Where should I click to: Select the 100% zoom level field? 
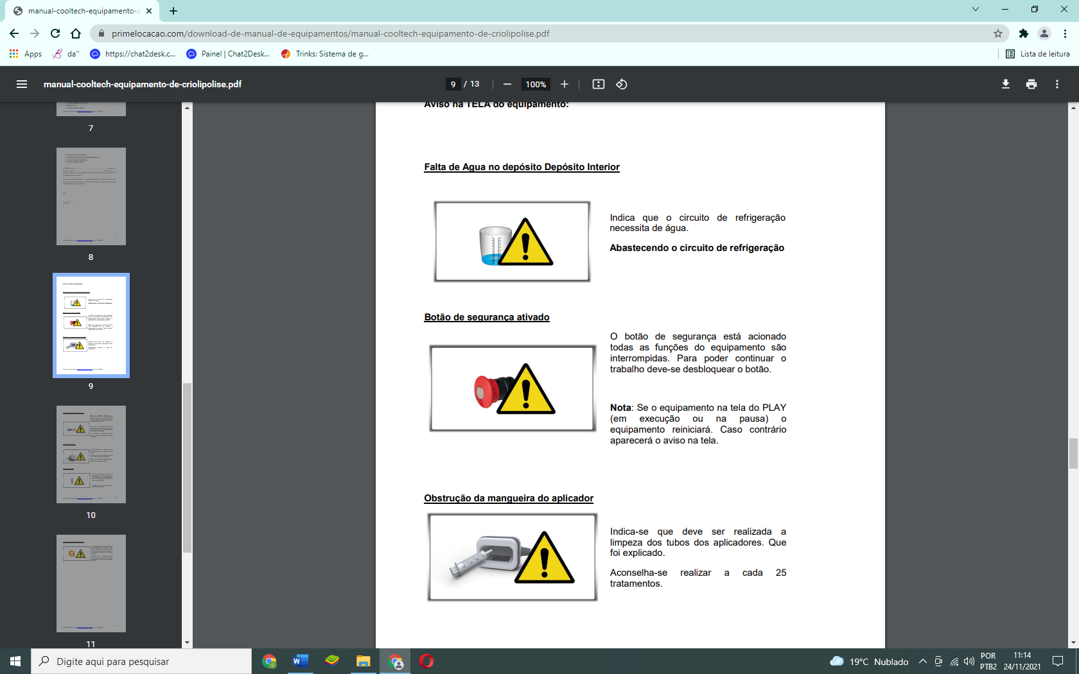536,84
